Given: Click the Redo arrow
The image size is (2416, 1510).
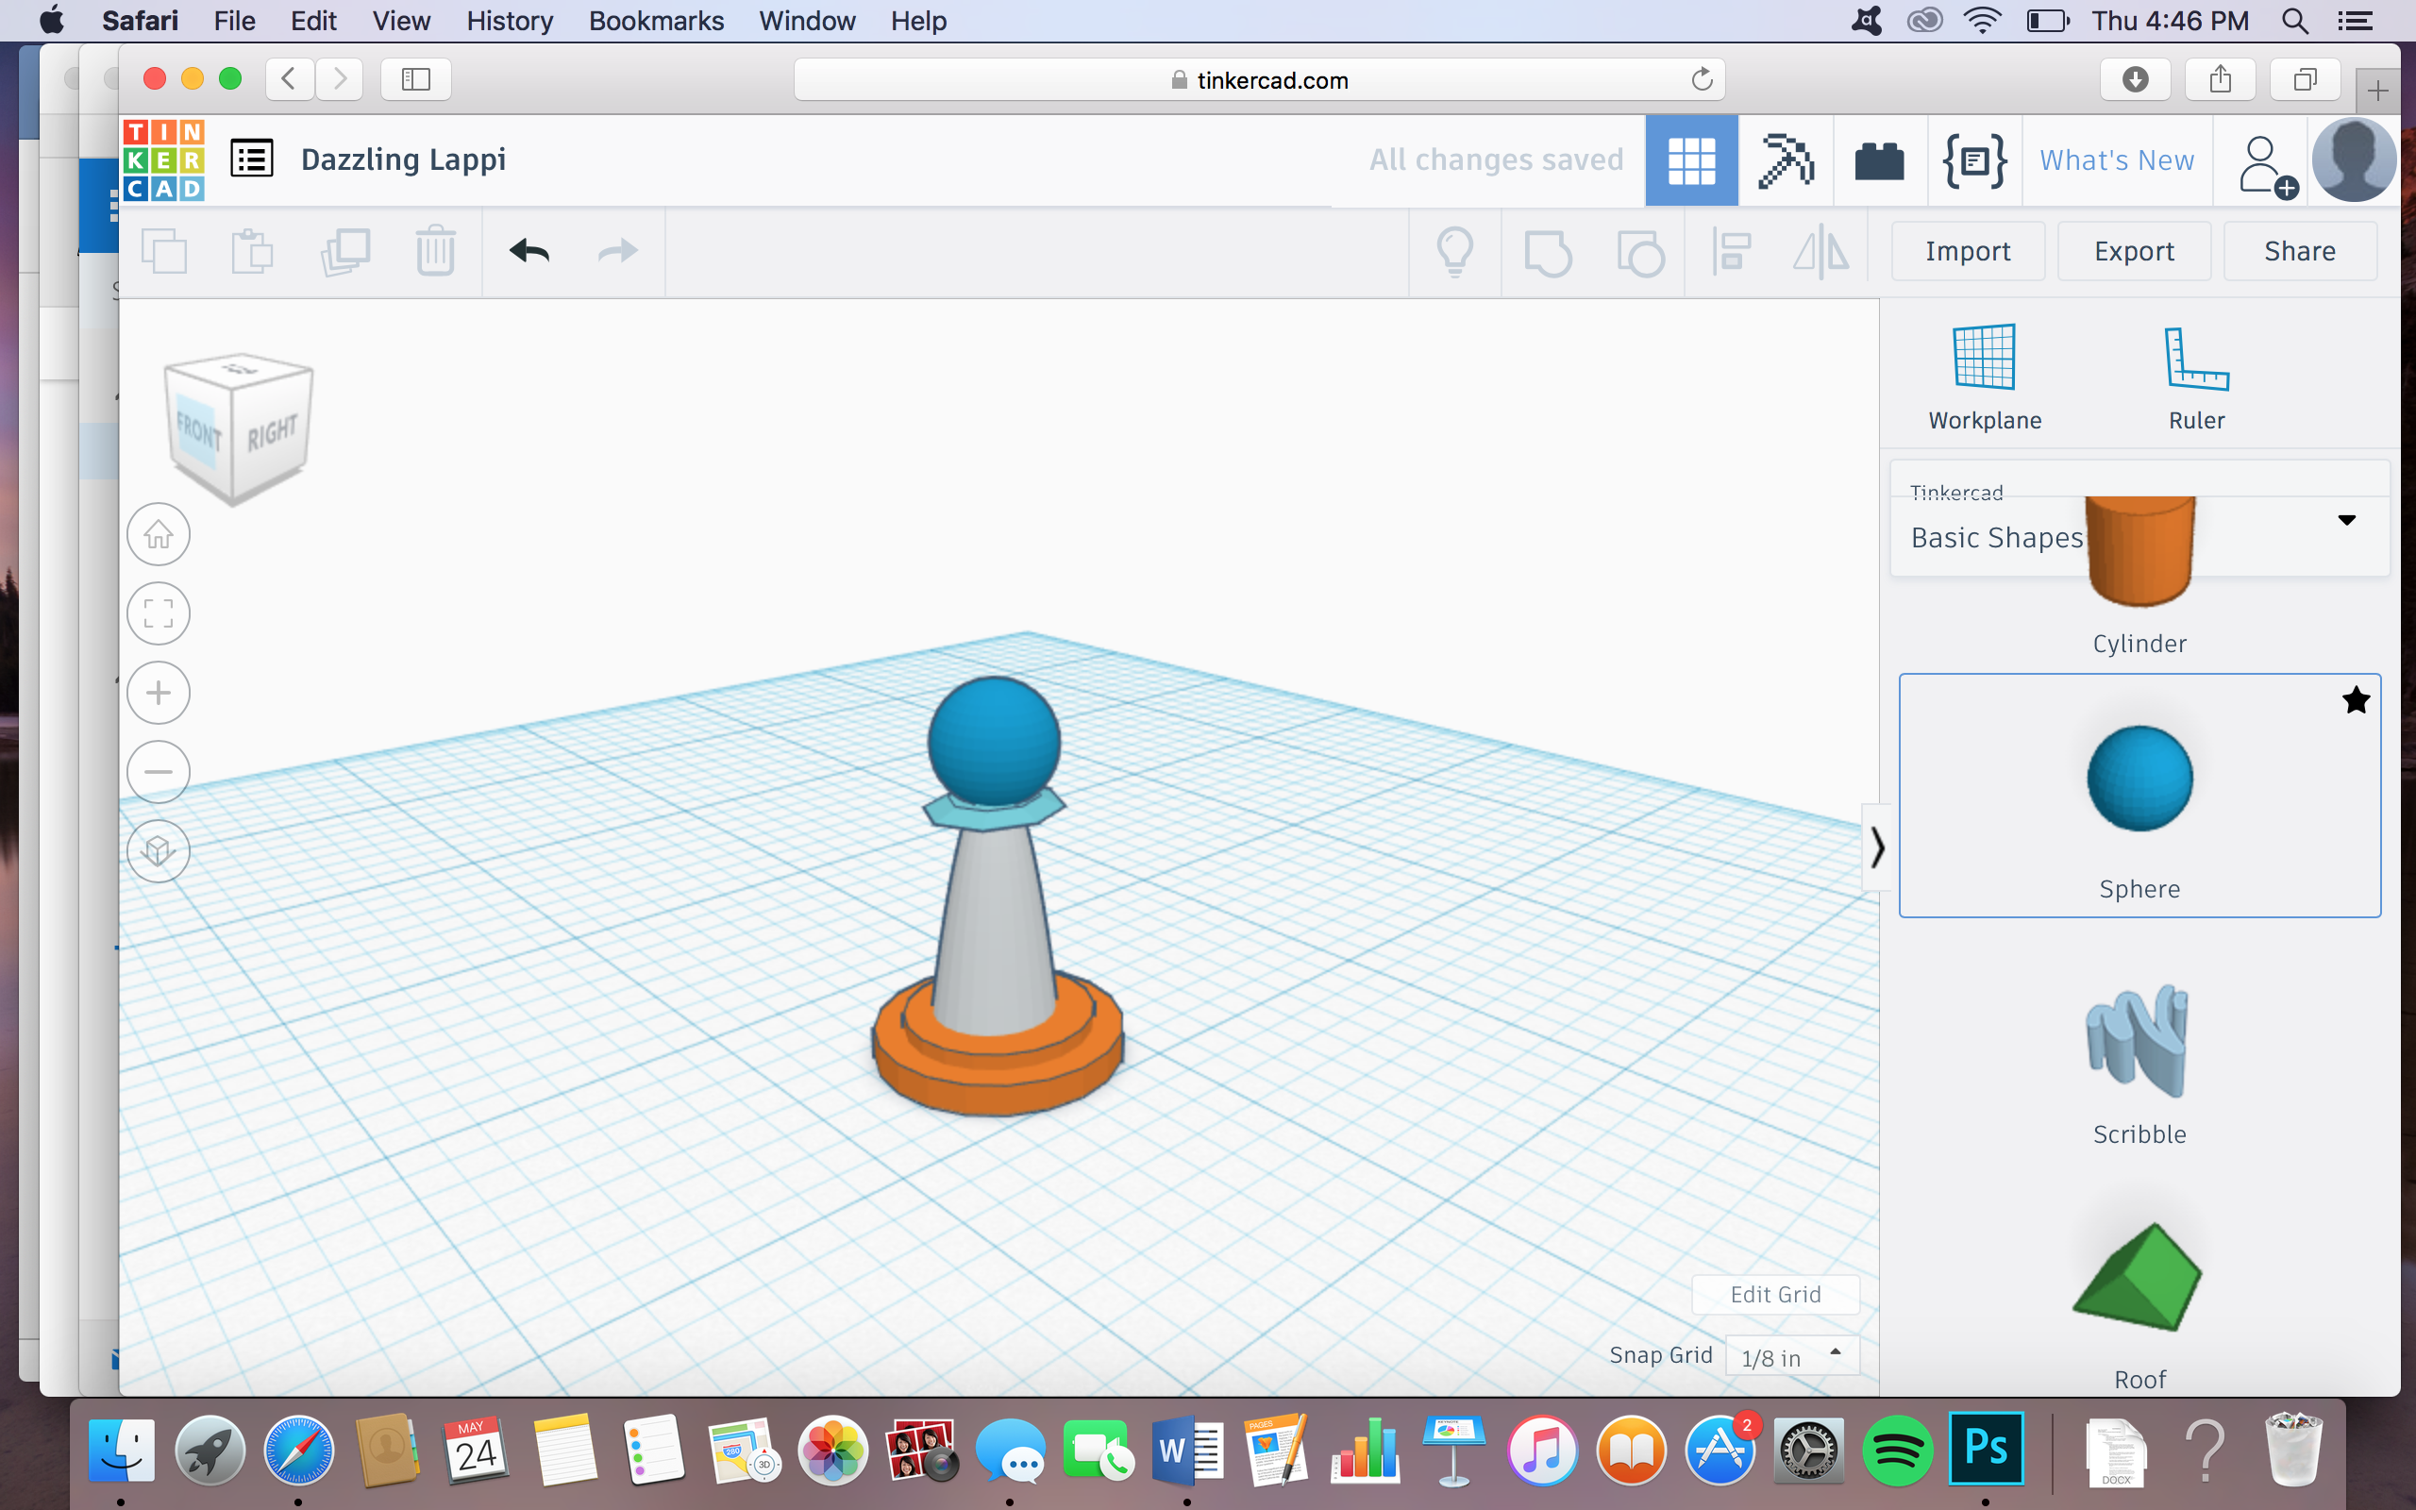Looking at the screenshot, I should (618, 251).
